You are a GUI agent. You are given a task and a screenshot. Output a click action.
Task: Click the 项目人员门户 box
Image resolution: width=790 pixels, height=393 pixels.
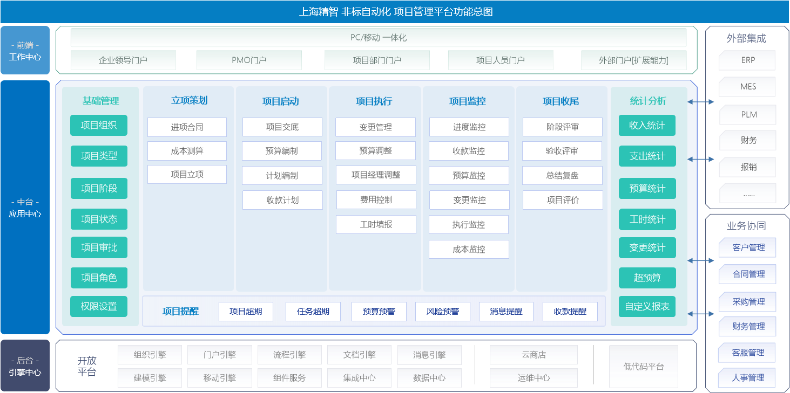(x=501, y=60)
